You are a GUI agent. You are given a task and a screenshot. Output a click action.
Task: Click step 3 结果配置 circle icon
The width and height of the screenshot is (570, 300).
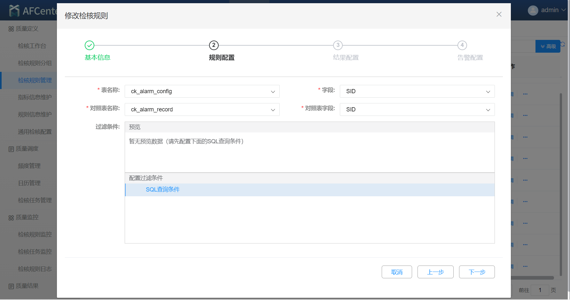(x=338, y=45)
